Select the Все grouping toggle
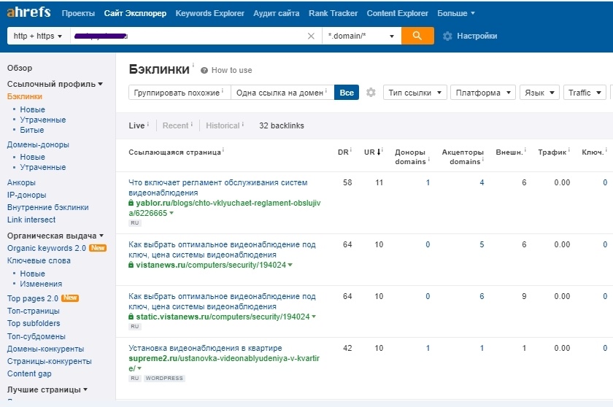Screen dimensions: 613x407 tap(347, 93)
